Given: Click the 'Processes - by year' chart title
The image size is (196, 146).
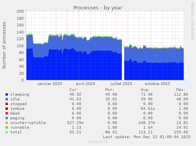Looking at the screenshot, I should (x=98, y=8).
